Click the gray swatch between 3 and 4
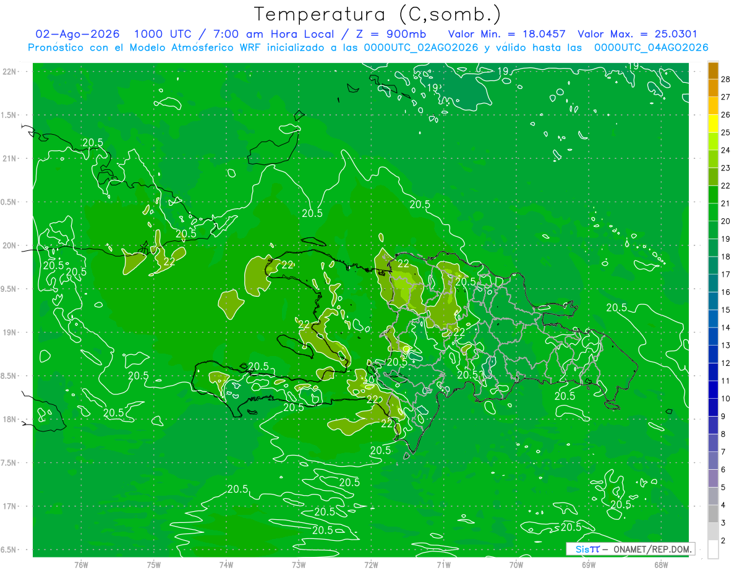 point(713,514)
